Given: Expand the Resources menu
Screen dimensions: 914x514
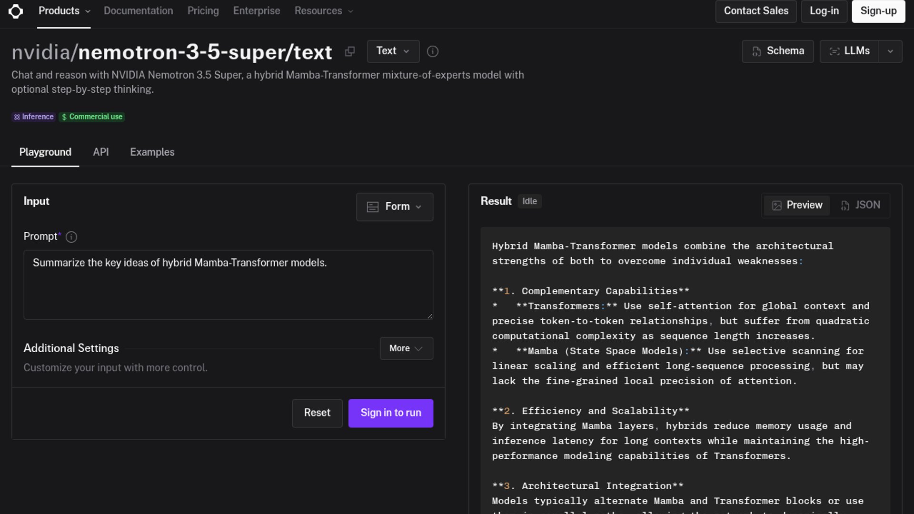Looking at the screenshot, I should (324, 11).
